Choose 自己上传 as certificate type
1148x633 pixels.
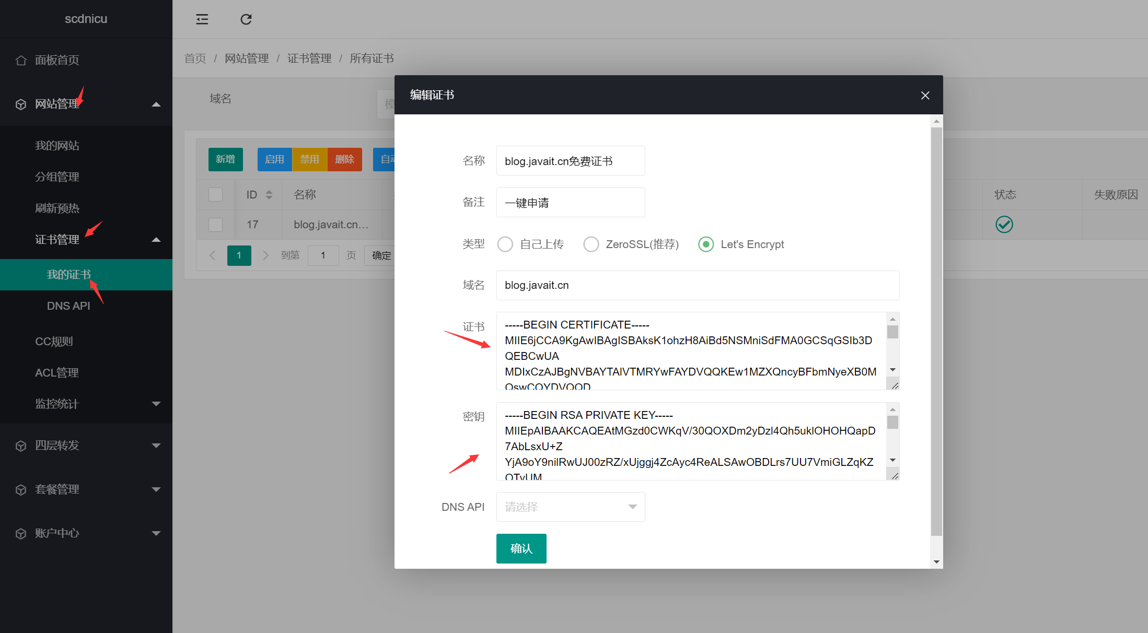505,244
